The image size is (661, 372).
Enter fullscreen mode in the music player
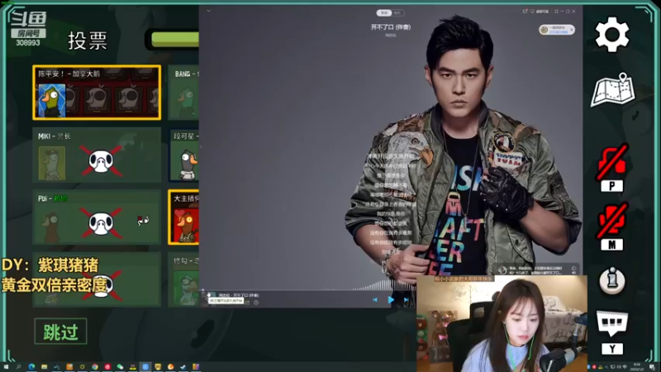pos(556,12)
